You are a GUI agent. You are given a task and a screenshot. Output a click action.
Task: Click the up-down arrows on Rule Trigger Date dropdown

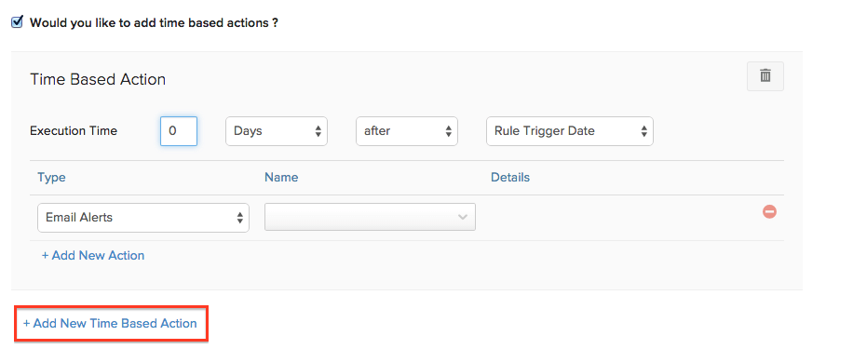click(643, 131)
